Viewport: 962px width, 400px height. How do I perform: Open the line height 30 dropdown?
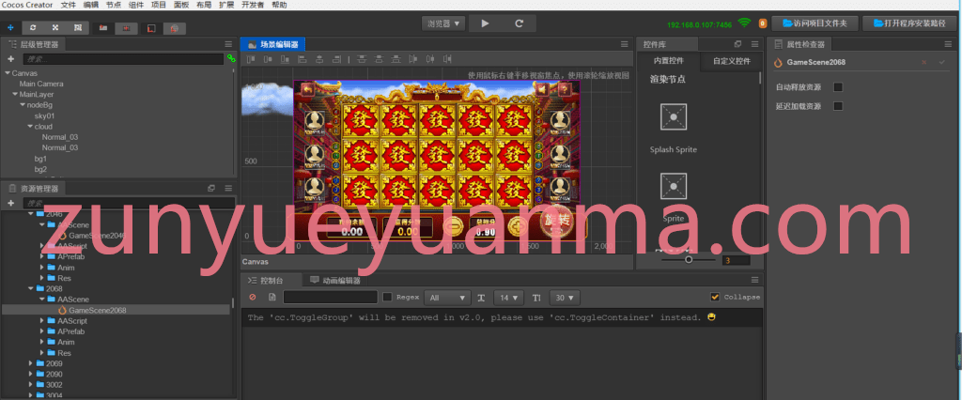[565, 298]
